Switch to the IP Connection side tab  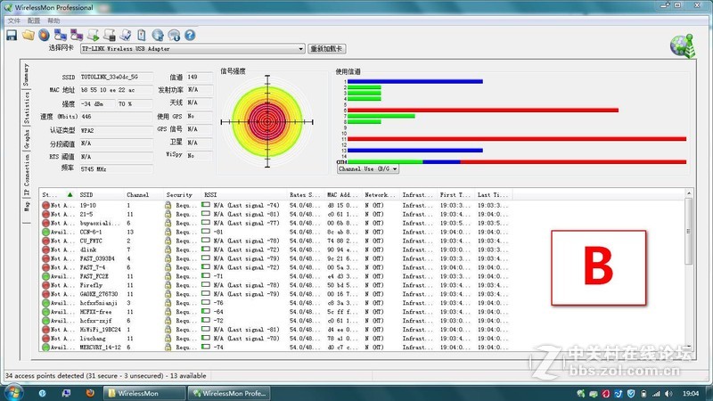26,175
